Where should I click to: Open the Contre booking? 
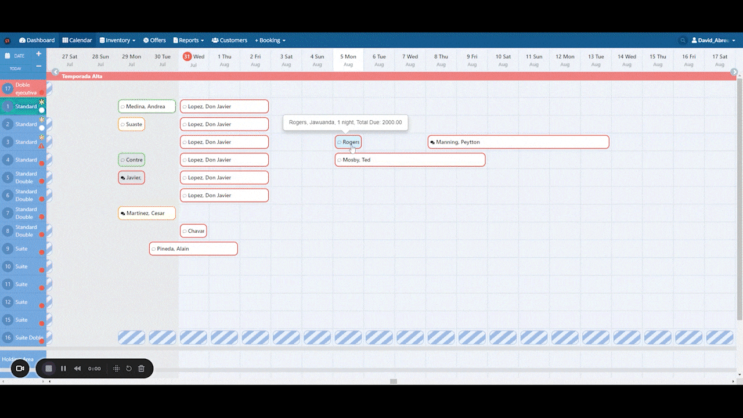click(x=132, y=160)
